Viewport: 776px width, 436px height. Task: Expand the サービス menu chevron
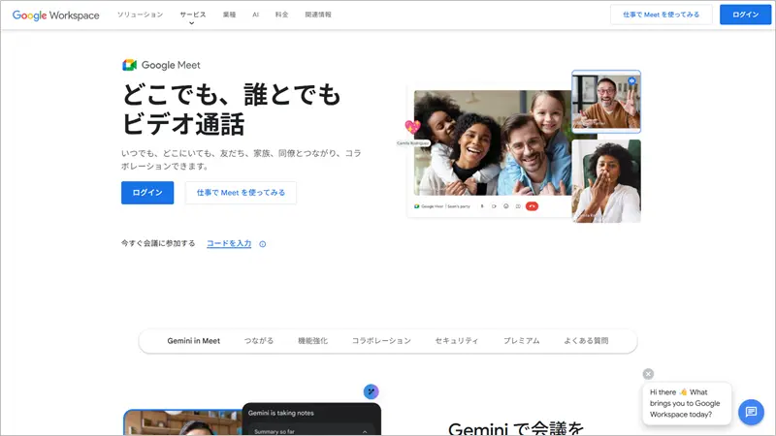(191, 23)
